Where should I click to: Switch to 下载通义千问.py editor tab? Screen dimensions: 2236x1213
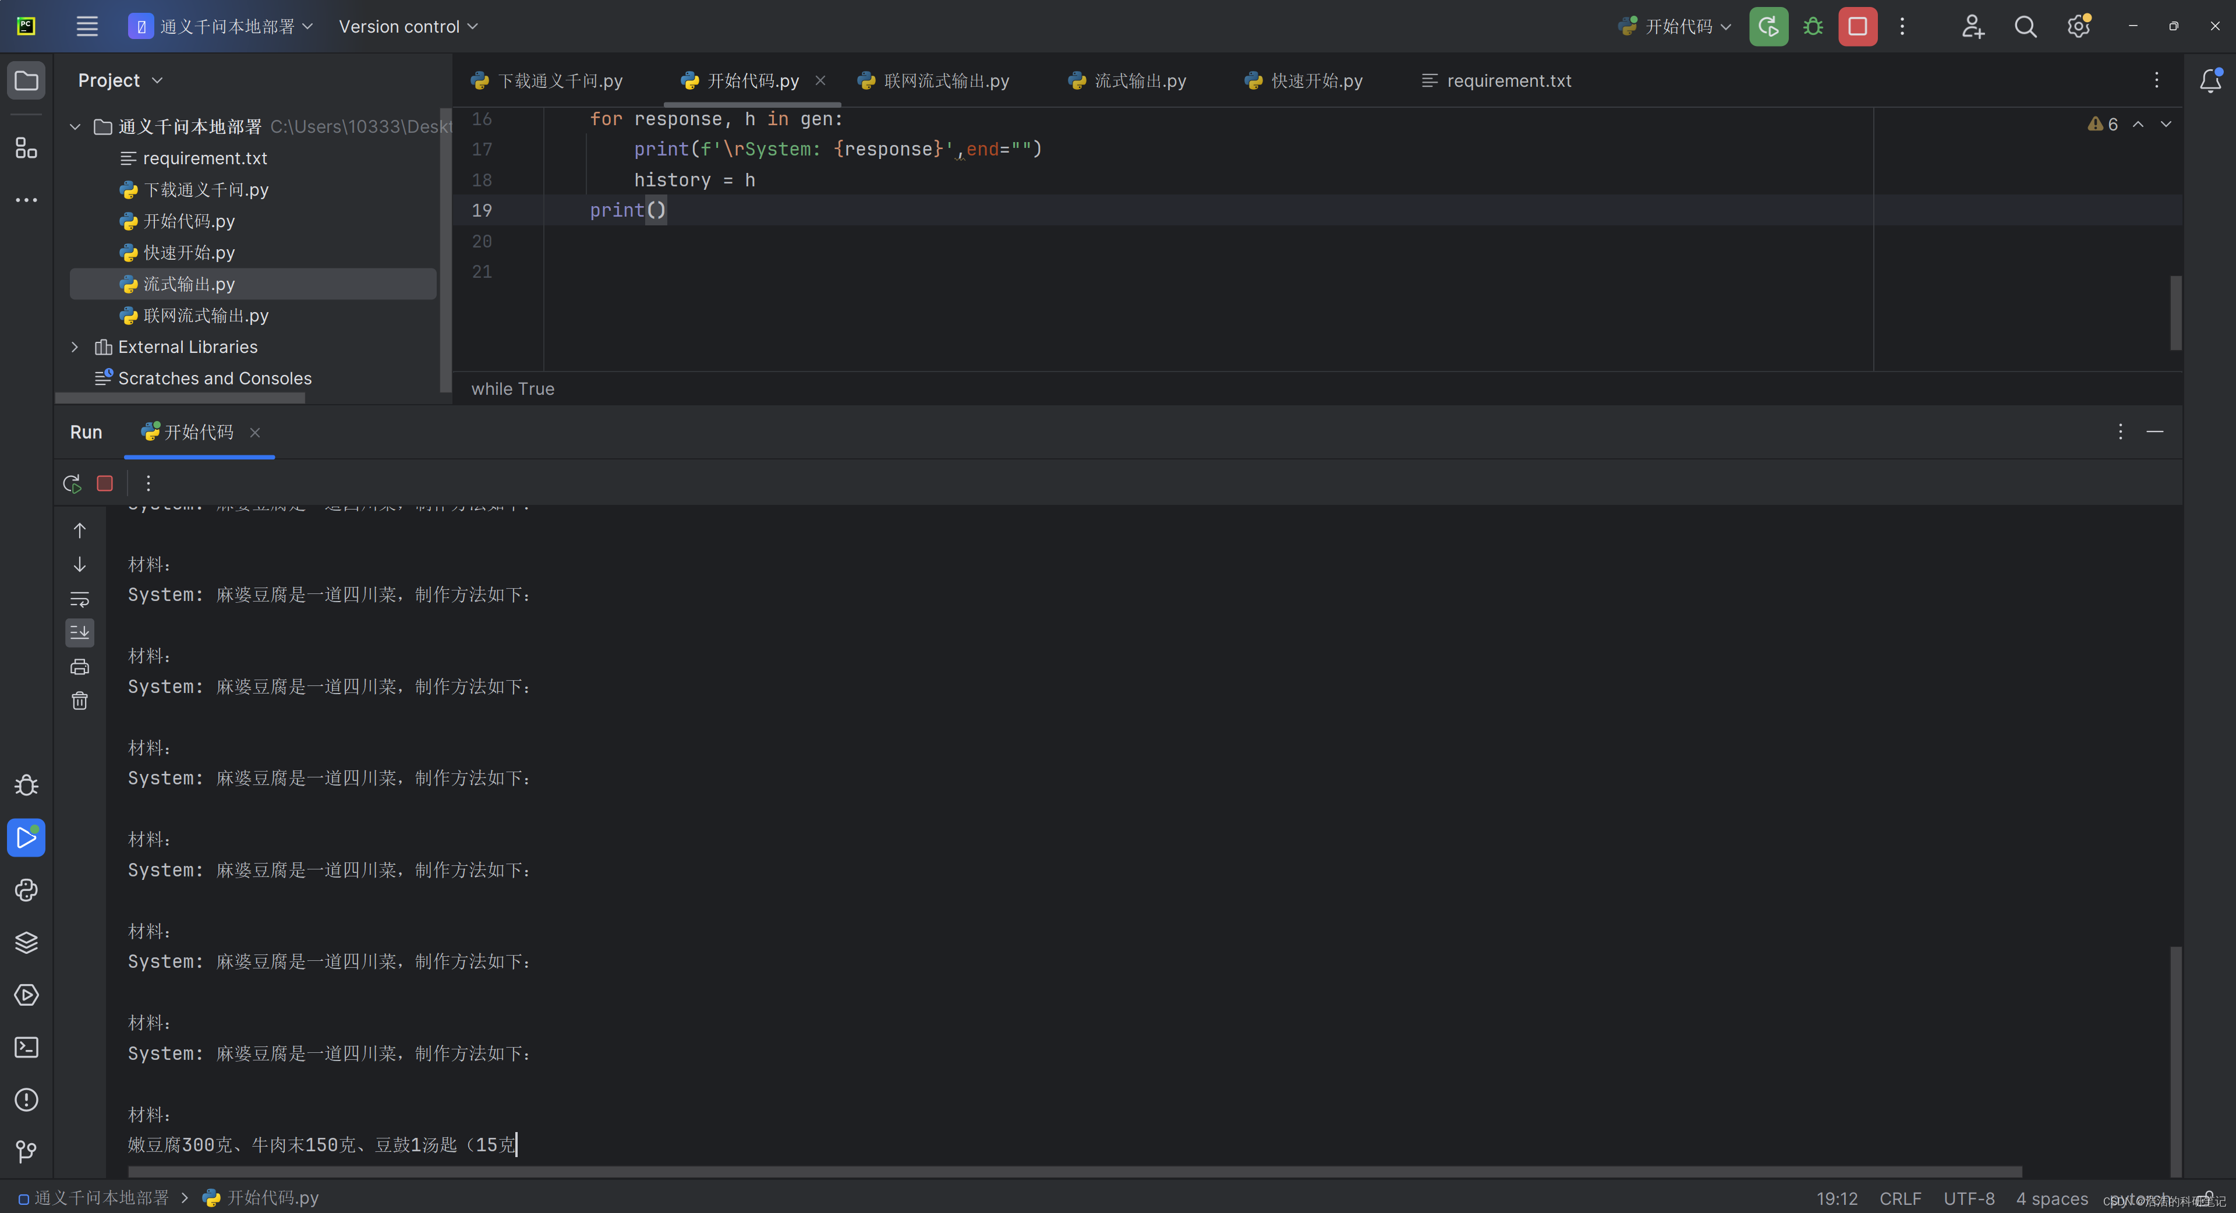click(547, 80)
